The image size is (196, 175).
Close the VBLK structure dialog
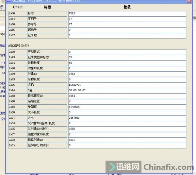189,1
